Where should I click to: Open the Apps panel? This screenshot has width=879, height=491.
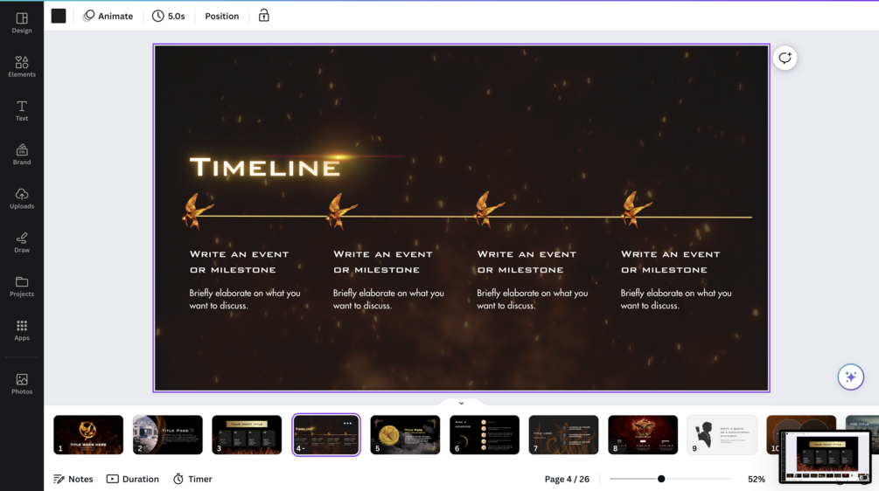(22, 330)
